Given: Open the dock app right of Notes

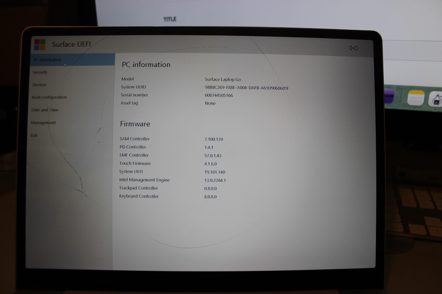Looking at the screenshot, I should pos(436,99).
